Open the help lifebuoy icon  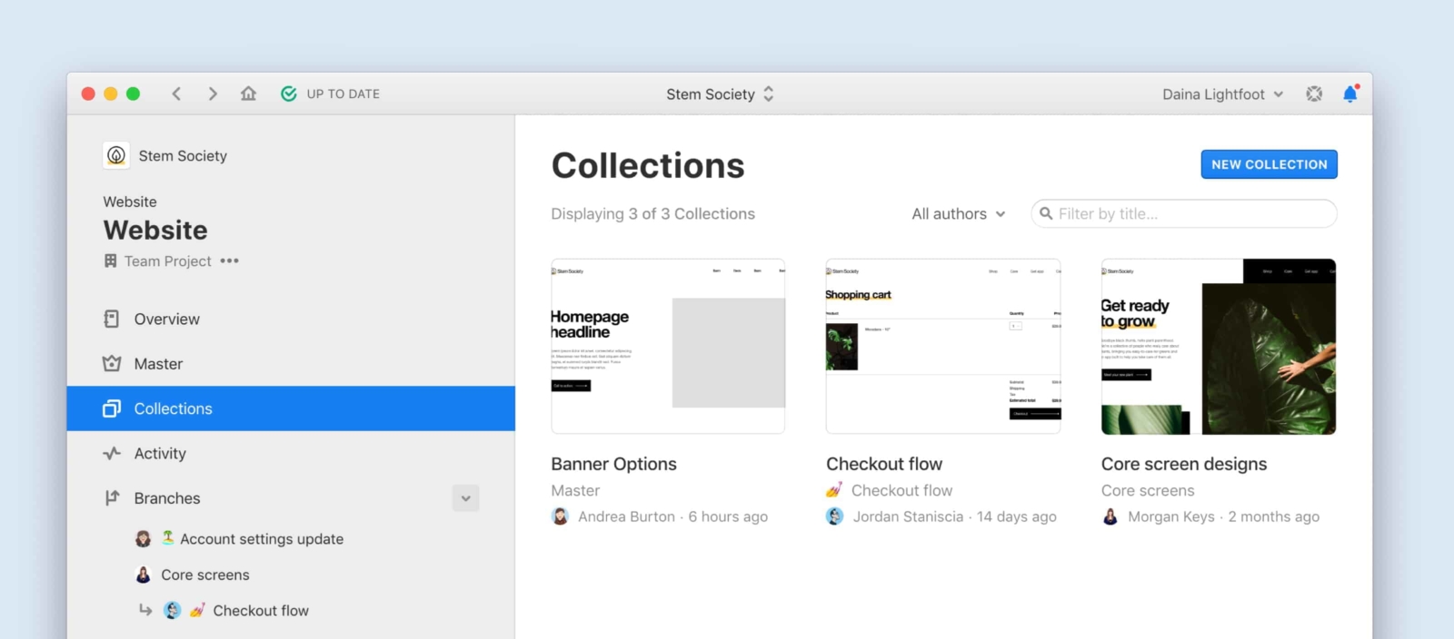[x=1314, y=93]
